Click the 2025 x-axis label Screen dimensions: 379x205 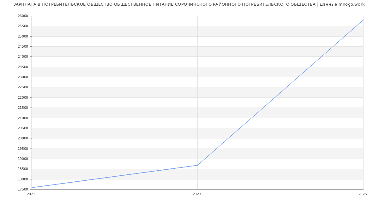pyautogui.click(x=363, y=194)
